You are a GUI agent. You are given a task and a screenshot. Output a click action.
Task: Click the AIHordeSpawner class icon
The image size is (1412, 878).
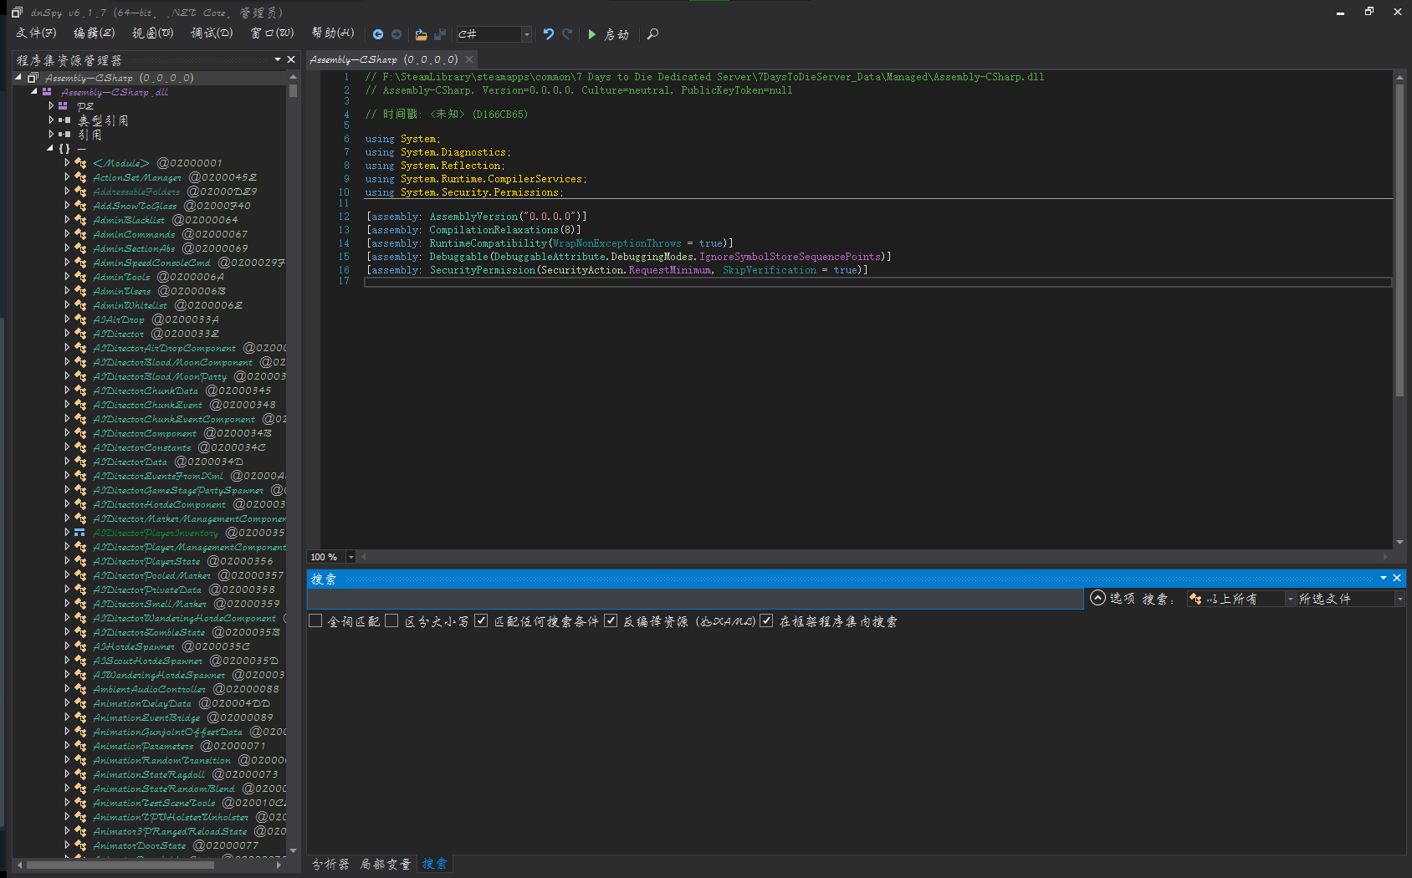click(x=80, y=646)
